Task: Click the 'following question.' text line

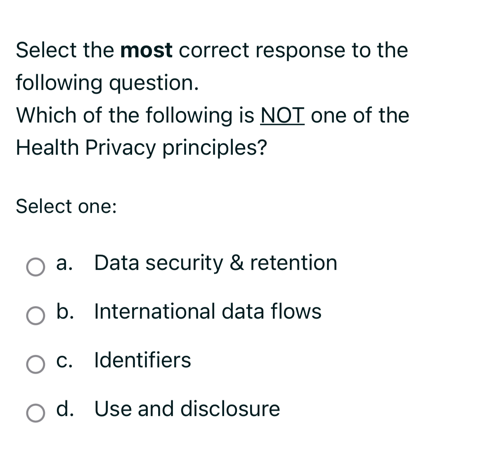Action: coord(107,83)
